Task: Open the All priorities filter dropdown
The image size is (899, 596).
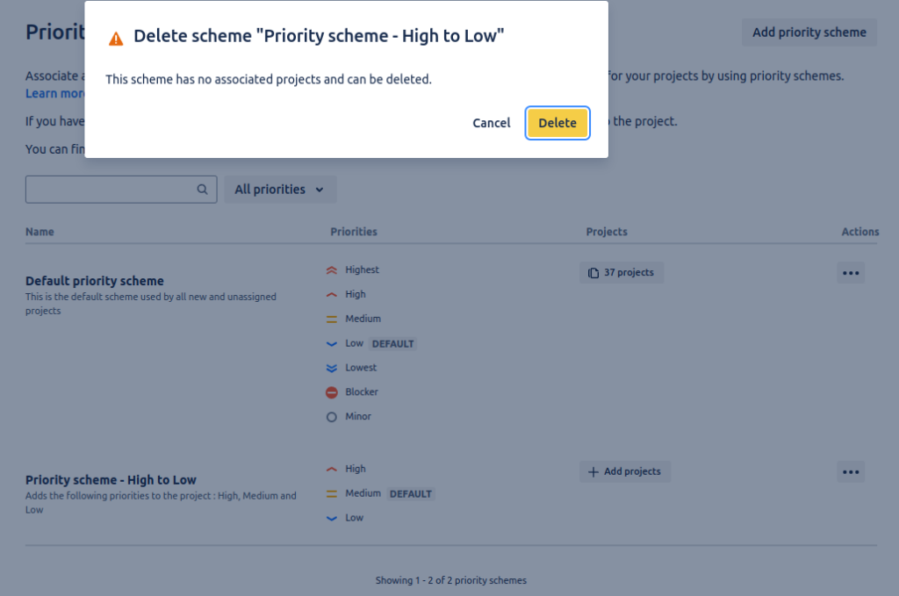Action: click(x=280, y=190)
